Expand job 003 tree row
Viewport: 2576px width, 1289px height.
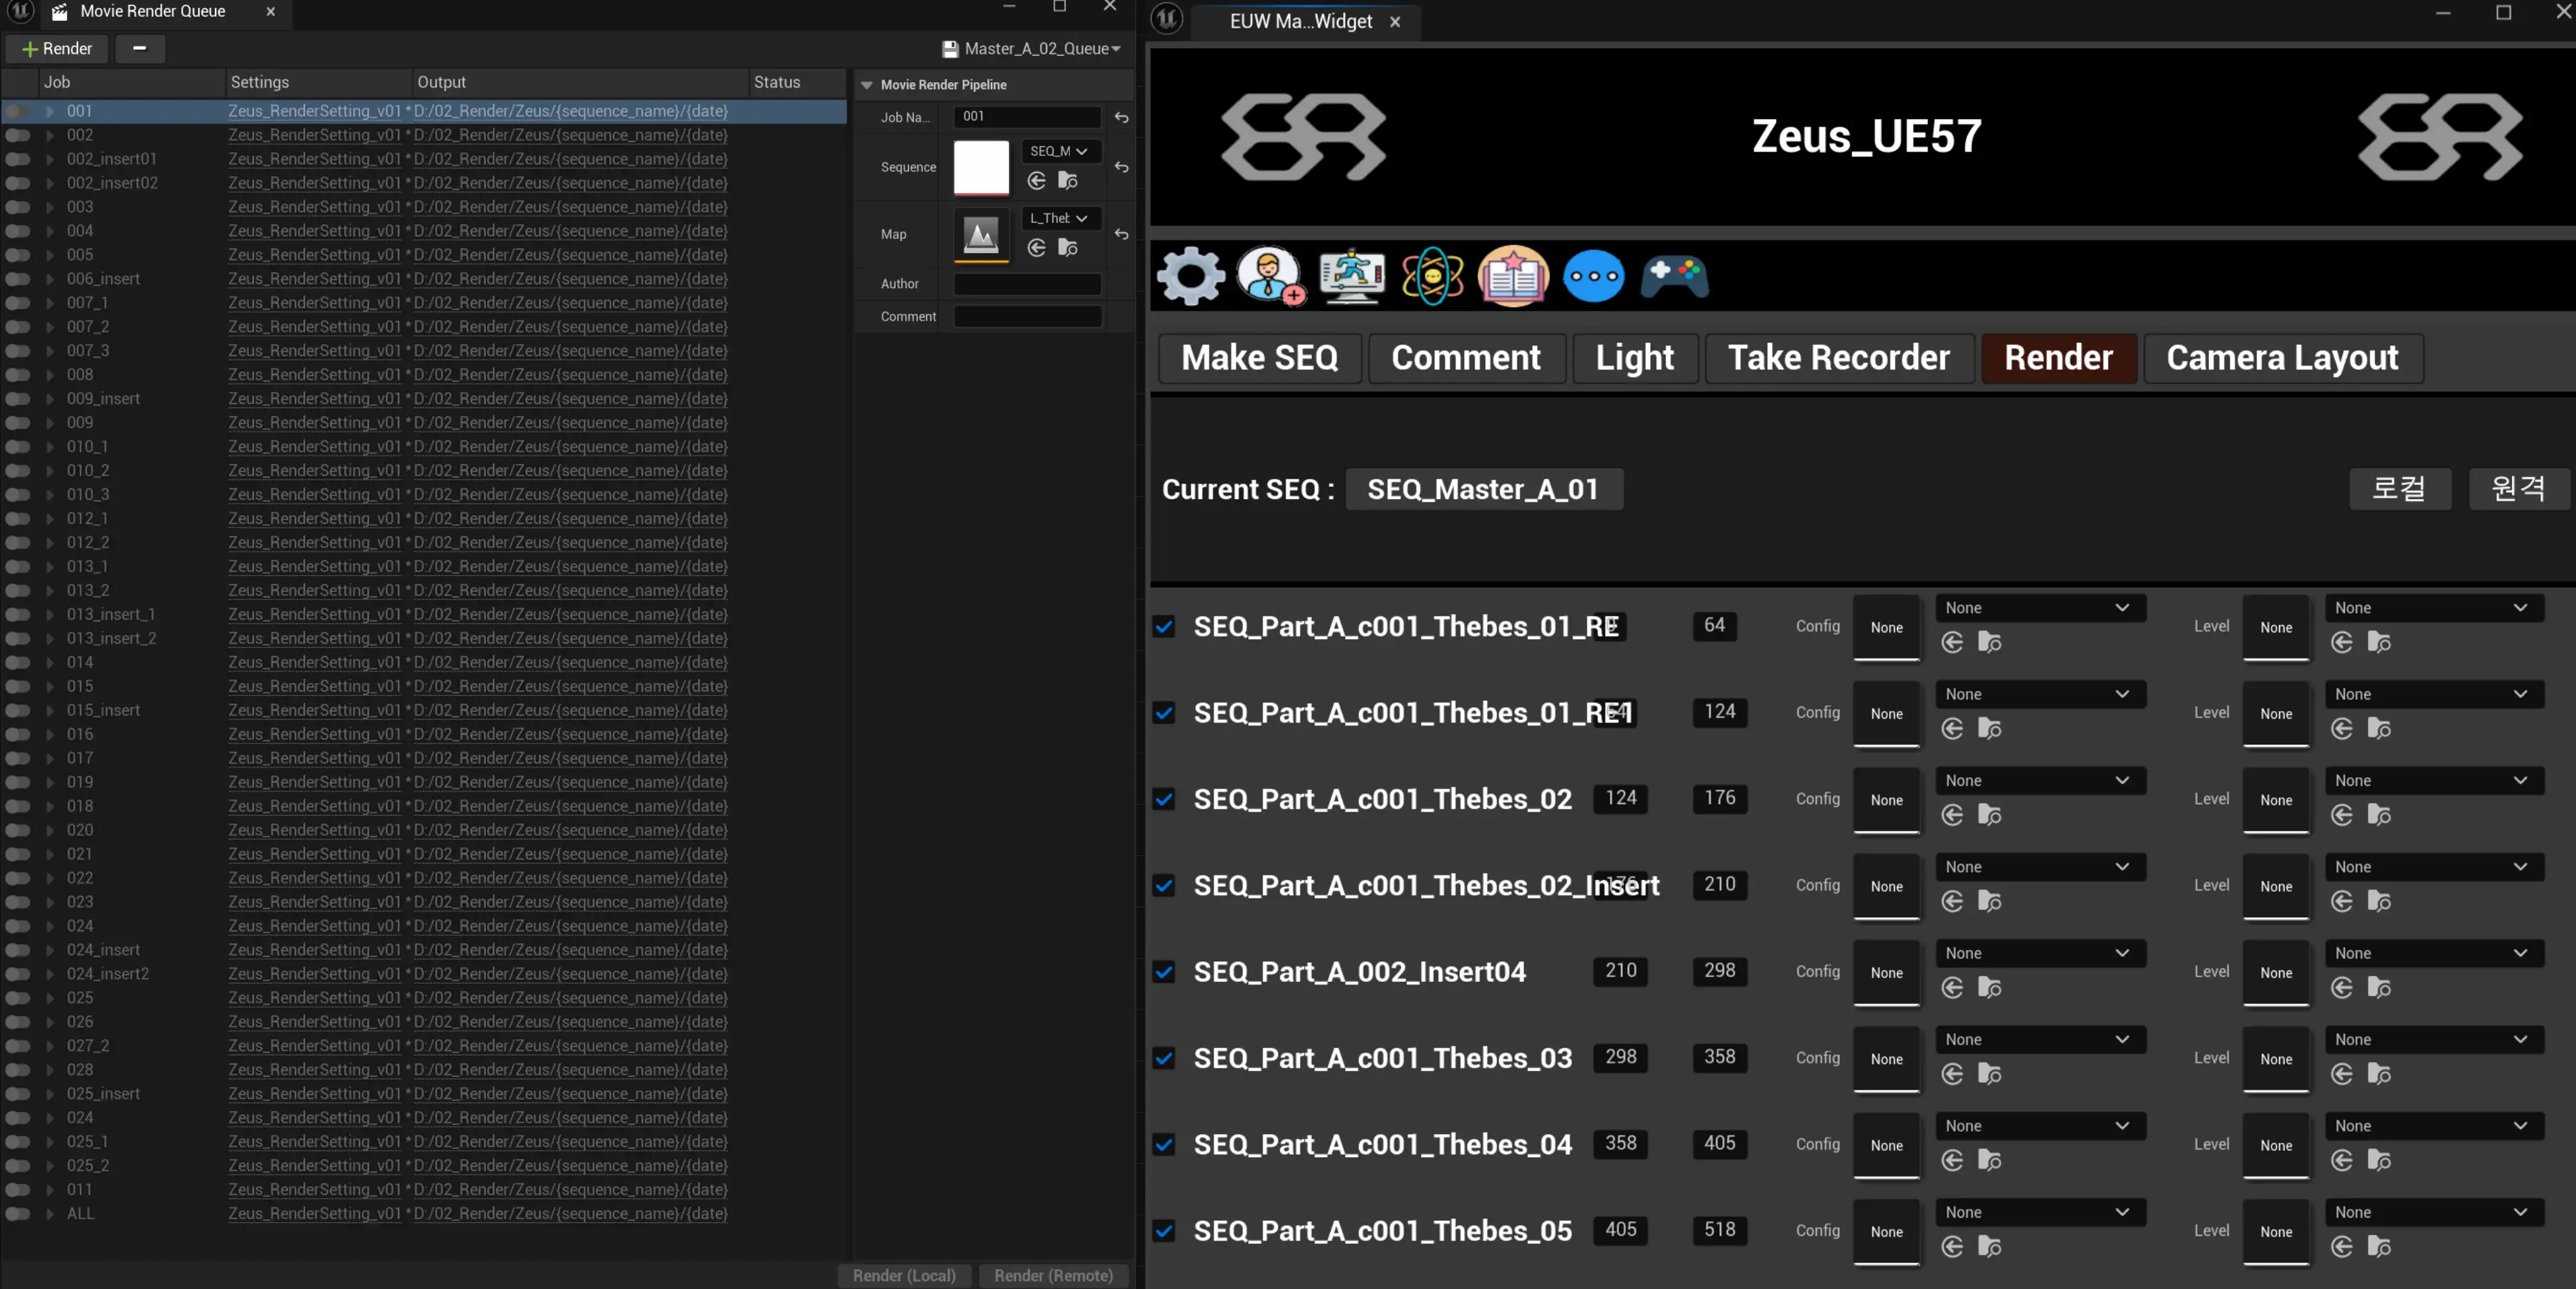coord(50,207)
